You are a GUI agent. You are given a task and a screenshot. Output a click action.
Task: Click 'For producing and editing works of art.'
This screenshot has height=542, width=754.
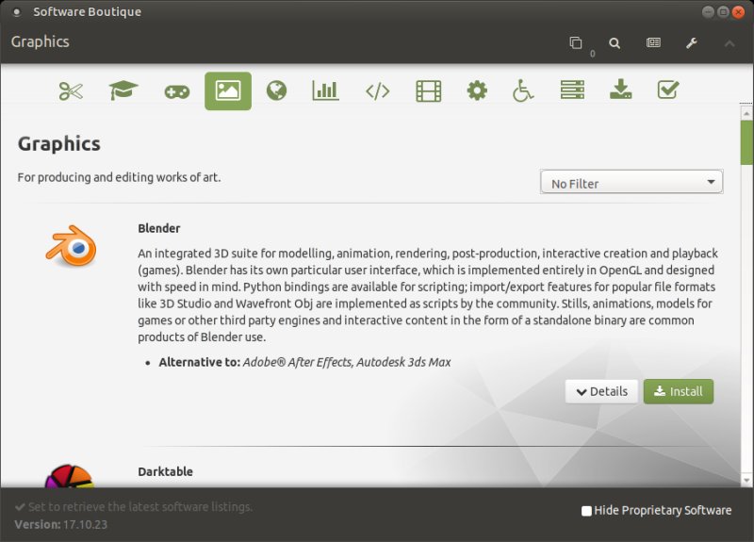tap(120, 177)
